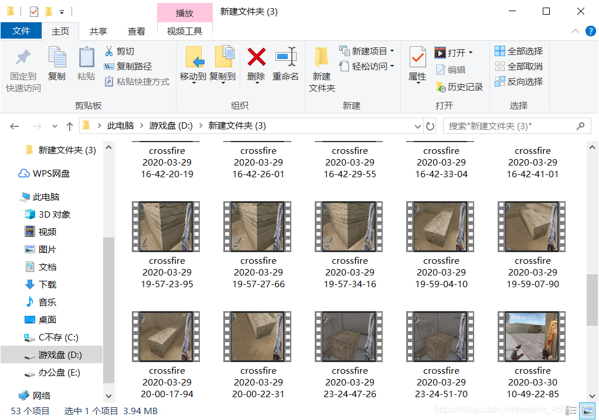Click the Cut (剪切) scissors icon

pyautogui.click(x=109, y=51)
